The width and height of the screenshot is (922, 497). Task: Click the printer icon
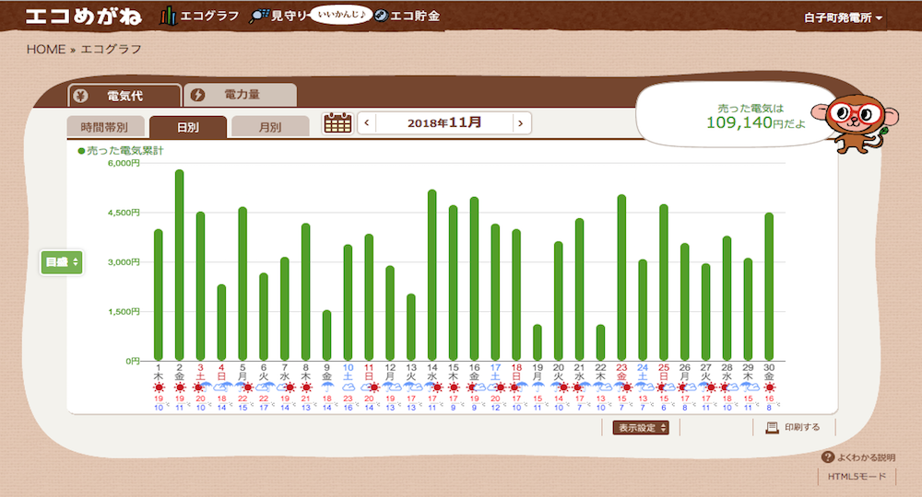(x=772, y=428)
